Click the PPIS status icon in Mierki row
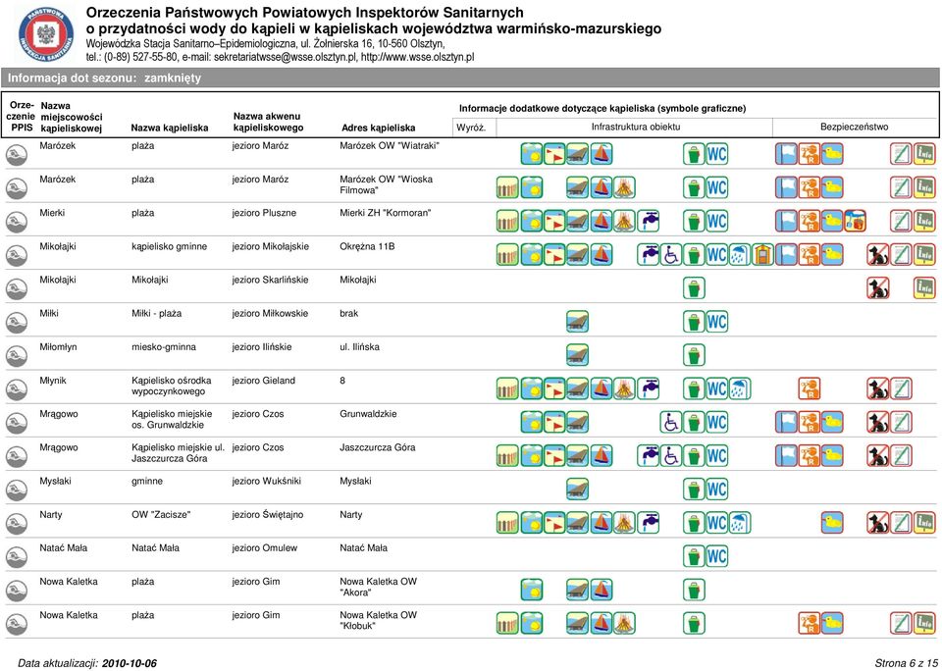 (17, 223)
